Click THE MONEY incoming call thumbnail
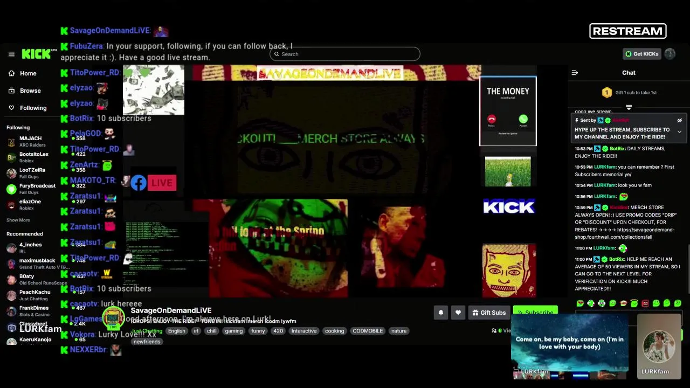 tap(508, 111)
